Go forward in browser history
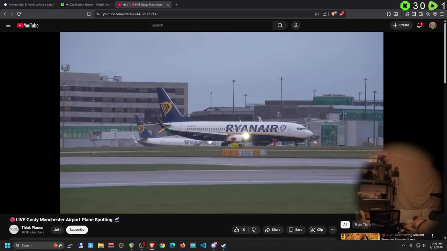The image size is (447, 251). [x=12, y=14]
